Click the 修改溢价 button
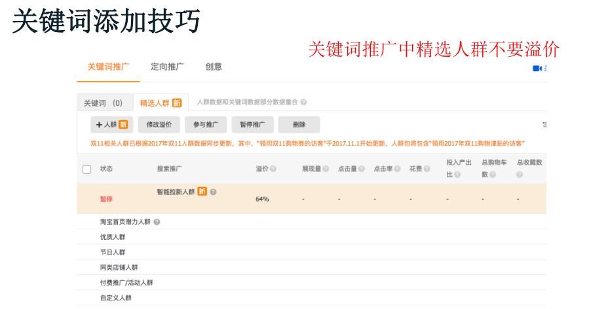The width and height of the screenshot is (589, 309). 159,125
